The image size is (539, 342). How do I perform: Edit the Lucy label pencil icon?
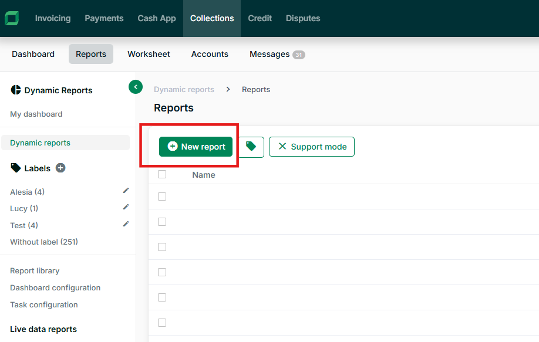click(126, 207)
